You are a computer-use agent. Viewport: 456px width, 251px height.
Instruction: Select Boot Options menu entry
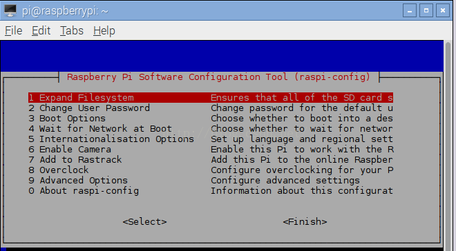[211, 119]
